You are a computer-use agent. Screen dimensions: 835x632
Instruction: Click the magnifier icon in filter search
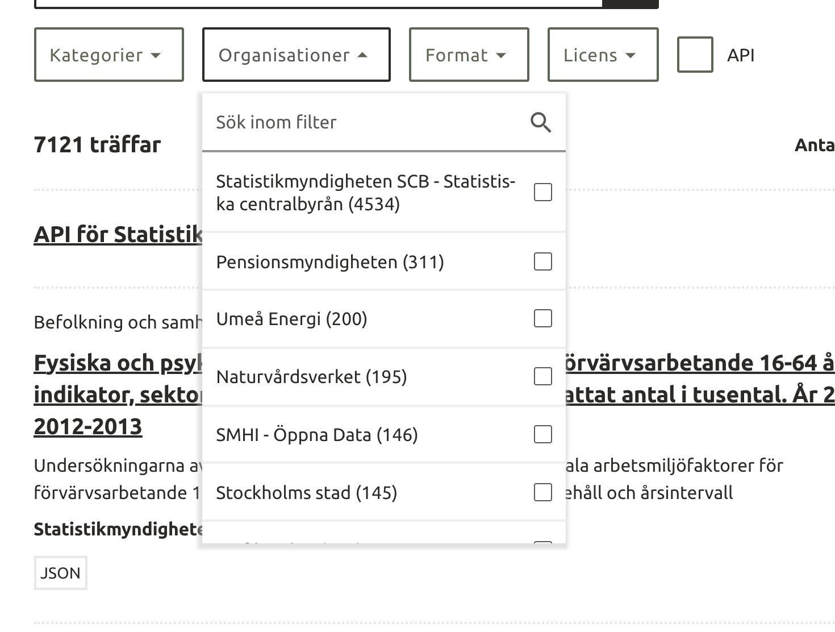click(540, 122)
